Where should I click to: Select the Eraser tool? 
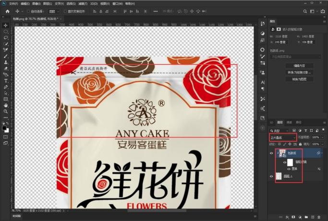point(6,68)
